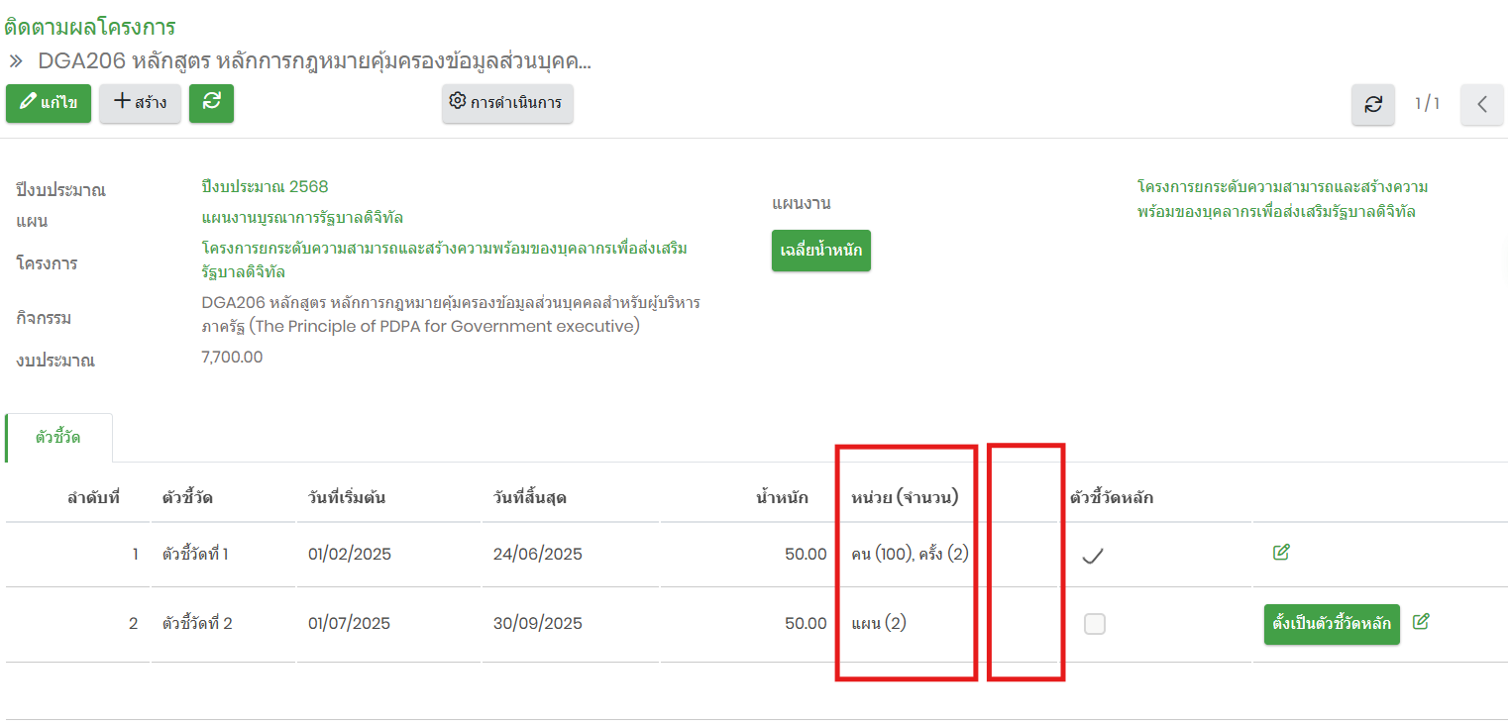Screen dimensions: 1508x726
Task: Edit row ตัวชี้วัดที่ 2 using pencil icon
Action: [x=1421, y=622]
